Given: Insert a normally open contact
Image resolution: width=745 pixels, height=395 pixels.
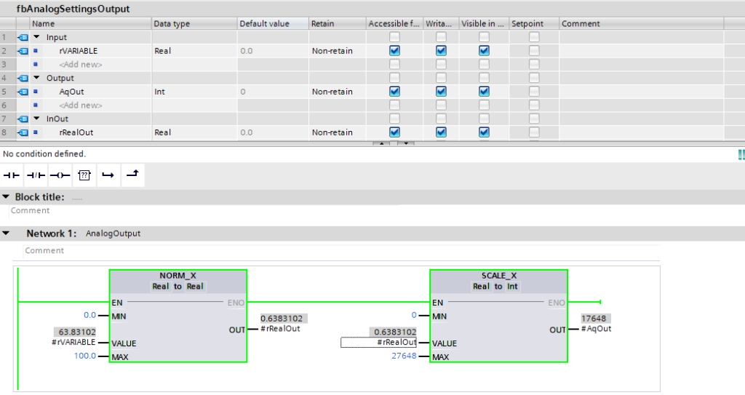Looking at the screenshot, I should (12, 175).
